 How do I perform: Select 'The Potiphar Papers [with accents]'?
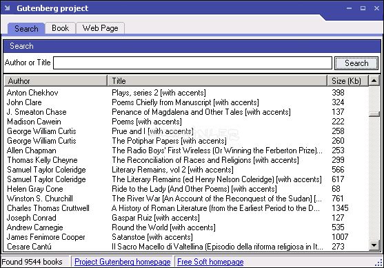tap(169, 141)
